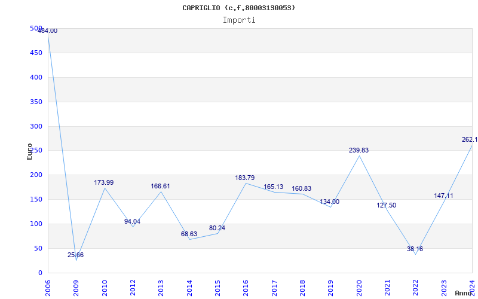The width and height of the screenshot is (478, 299).
Task: Click the 2012 year axis label
Action: [x=133, y=288]
